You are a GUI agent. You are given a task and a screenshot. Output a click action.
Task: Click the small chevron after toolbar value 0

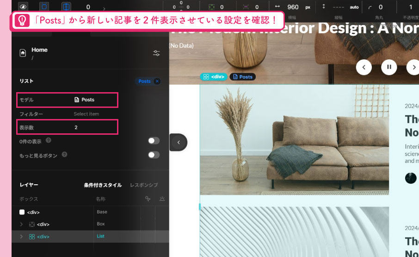(104, 9)
